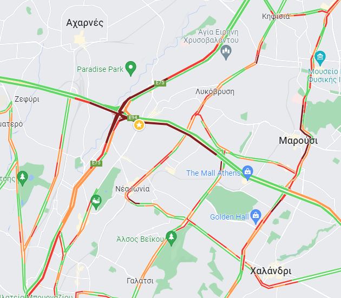
Task: Click the green park icon near Νέα Ιωνία
Action: click(96, 202)
